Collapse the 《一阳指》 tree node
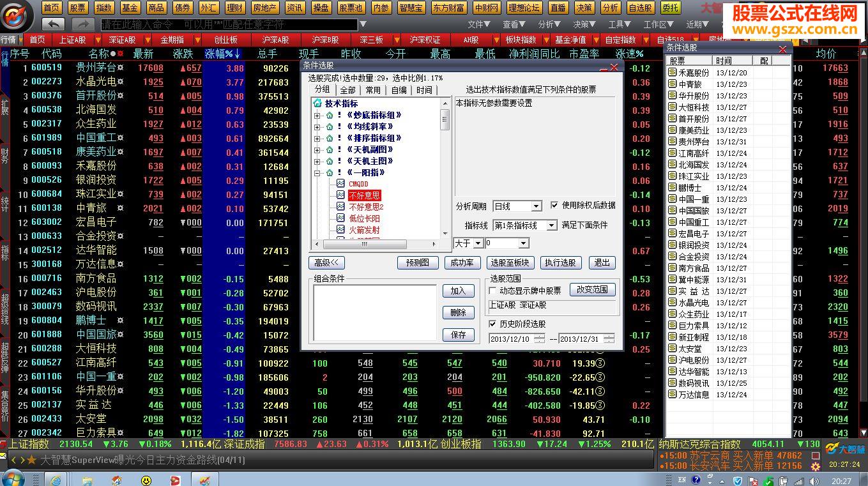868x486 pixels. coord(317,173)
